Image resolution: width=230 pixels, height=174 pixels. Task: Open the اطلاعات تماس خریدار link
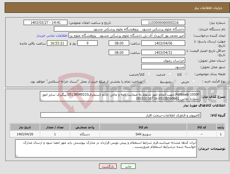tap(52, 35)
